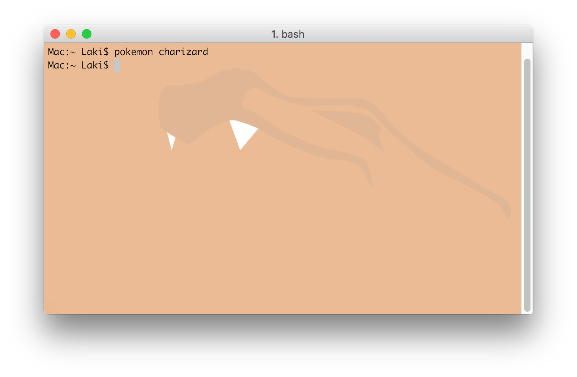
Task: Close the bash terminal window
Action: pyautogui.click(x=55, y=34)
